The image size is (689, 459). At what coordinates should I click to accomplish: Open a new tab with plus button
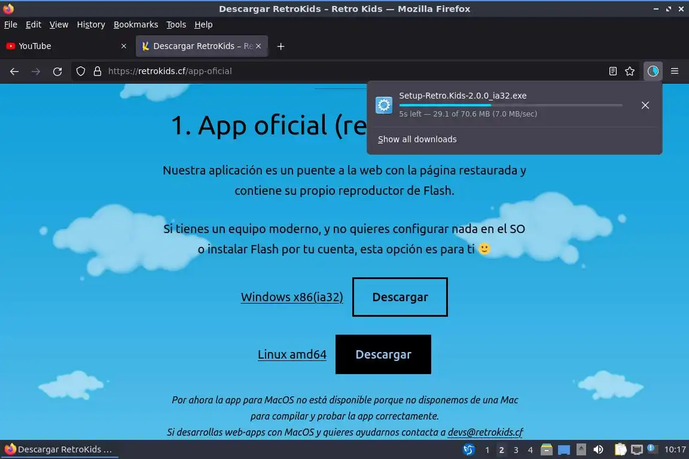(x=281, y=46)
